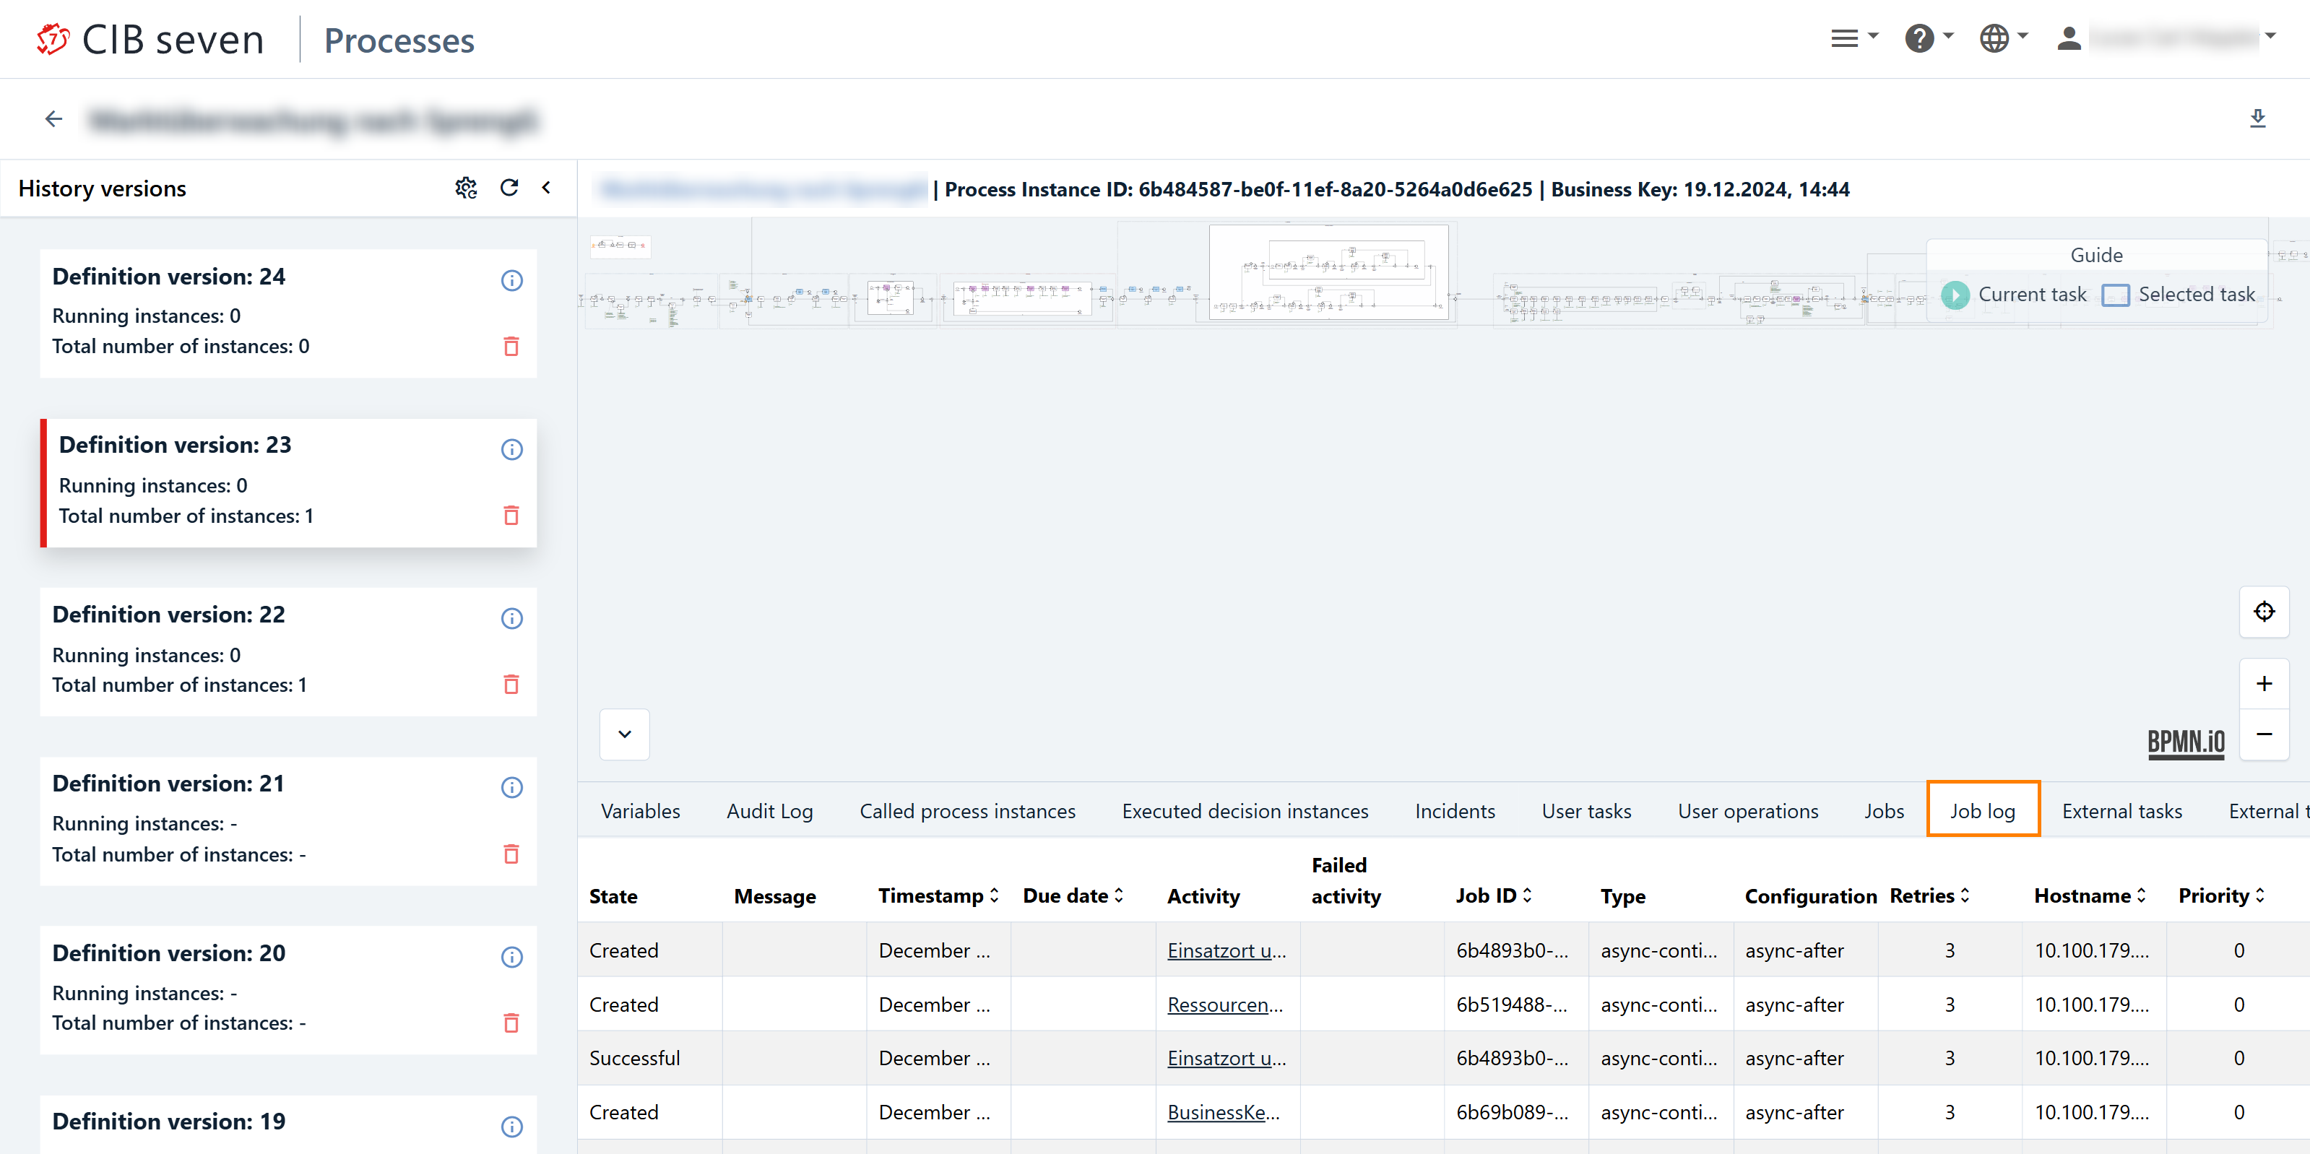
Task: Zoom out of the BPMN diagram
Action: coord(2263,734)
